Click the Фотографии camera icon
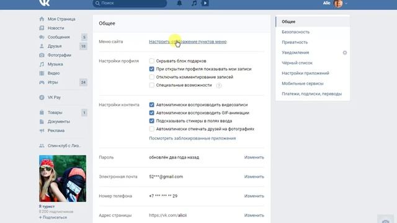The width and height of the screenshot is (397, 223). tap(42, 55)
